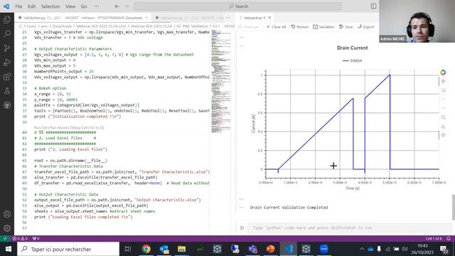Go forward with the navigation arrow
455x256 pixels.
coord(127,6)
